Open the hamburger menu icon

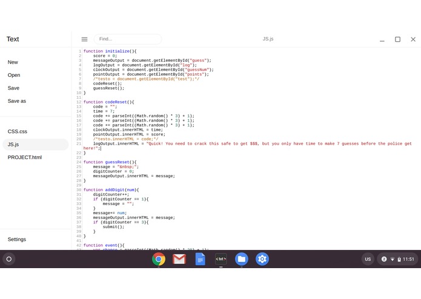coord(84,39)
